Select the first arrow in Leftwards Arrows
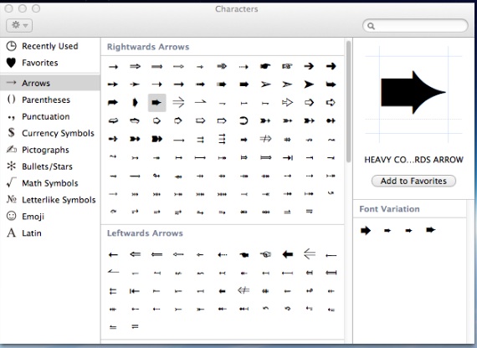The width and height of the screenshot is (477, 348). tap(113, 254)
